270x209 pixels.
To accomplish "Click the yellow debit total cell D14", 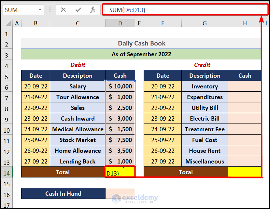I will [120, 172].
